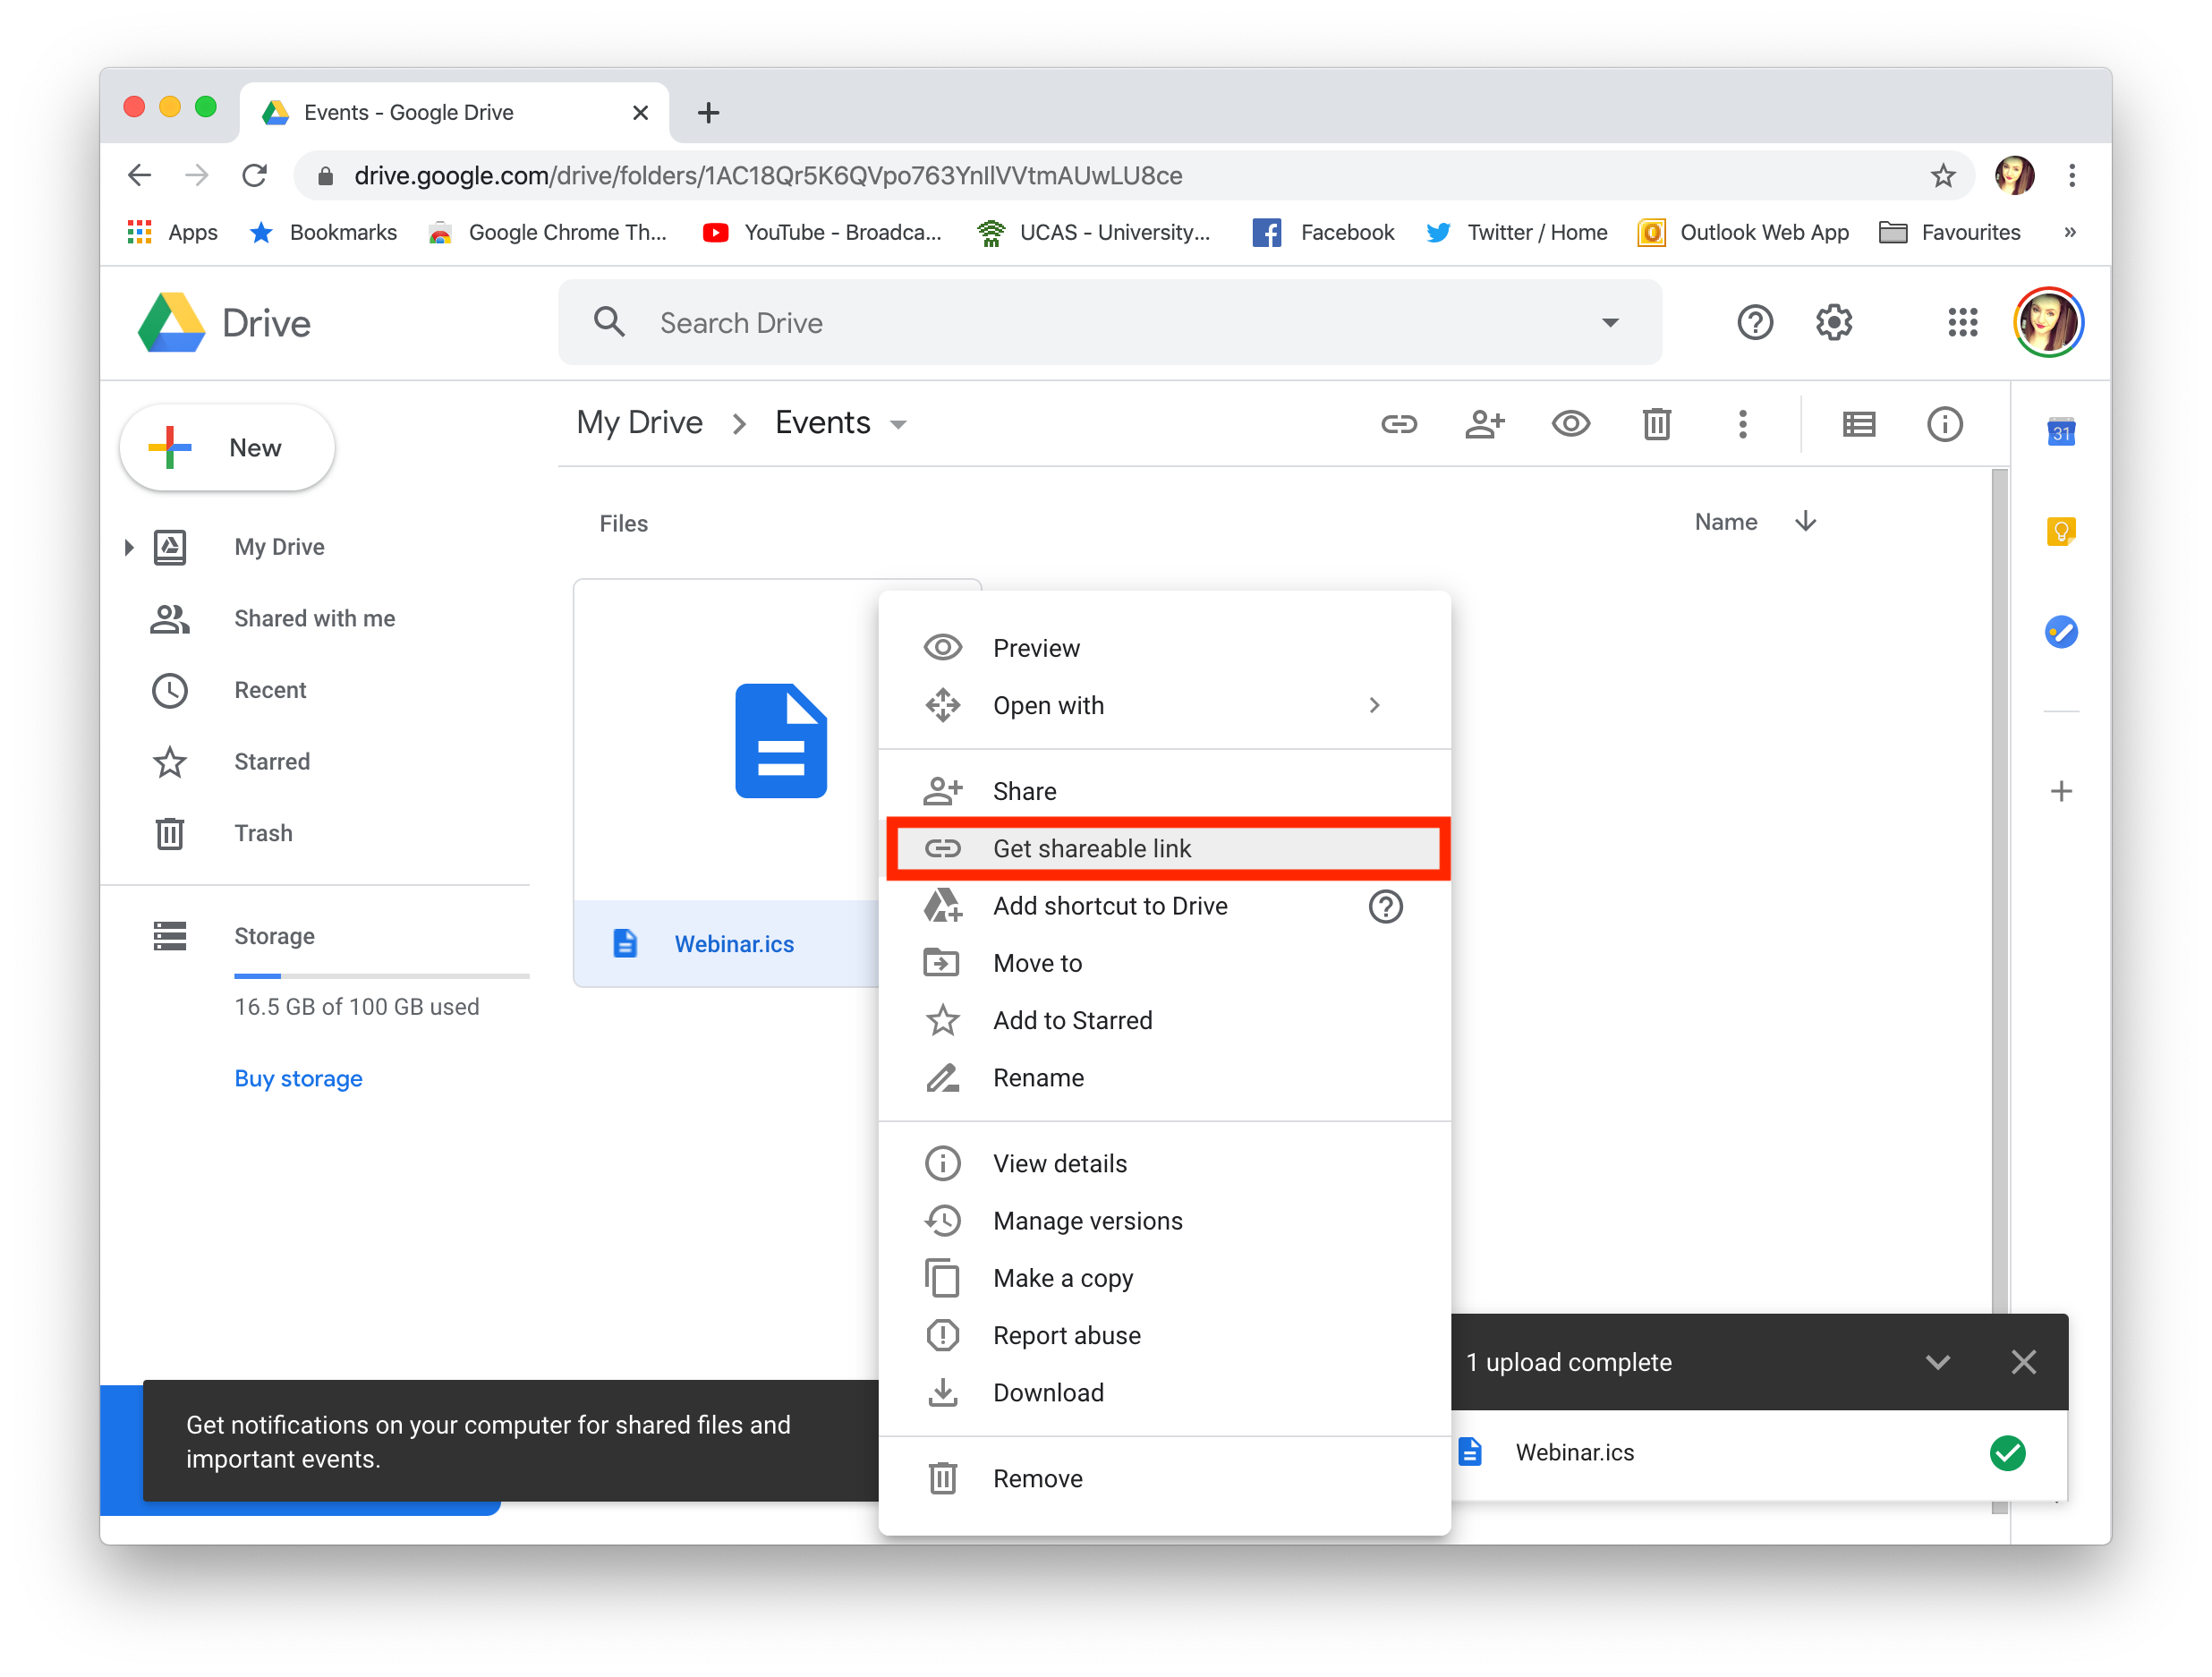Click Storage in the sidebar
2212x1677 pixels.
(x=274, y=936)
